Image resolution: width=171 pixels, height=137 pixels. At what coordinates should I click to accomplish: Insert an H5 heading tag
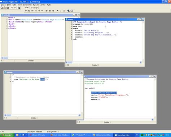click(39, 11)
